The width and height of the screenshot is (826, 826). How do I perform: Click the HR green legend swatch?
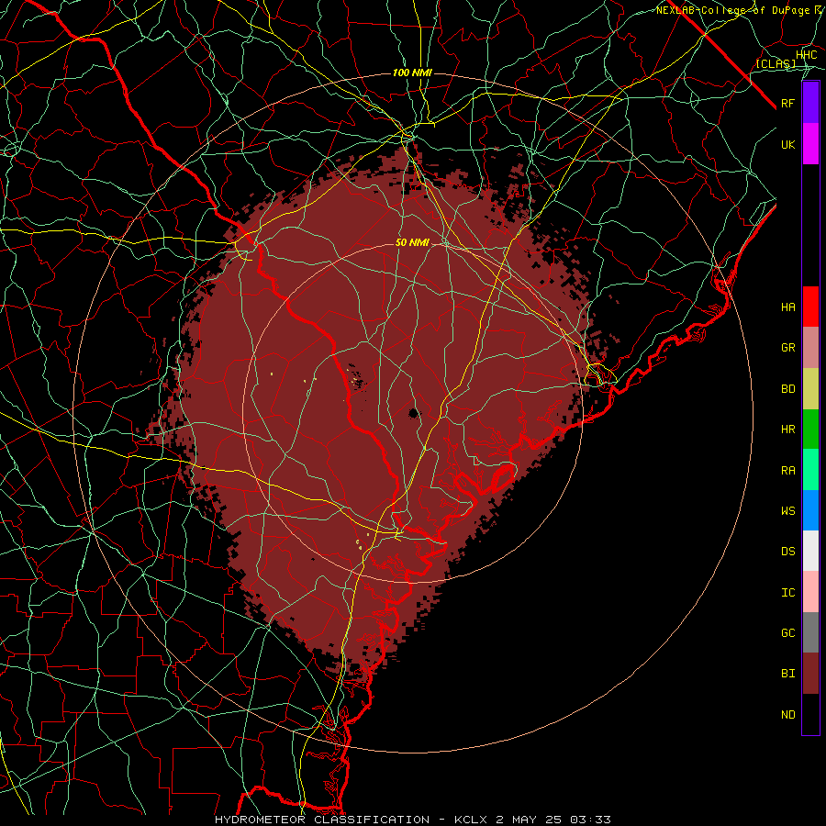tap(810, 429)
